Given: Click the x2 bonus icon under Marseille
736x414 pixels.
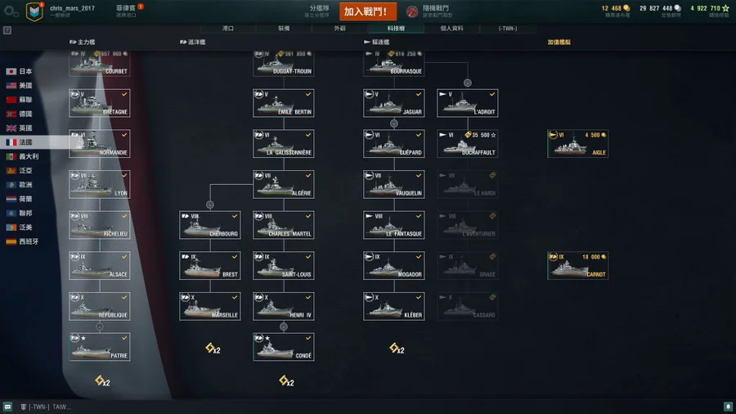Looking at the screenshot, I should tap(213, 349).
